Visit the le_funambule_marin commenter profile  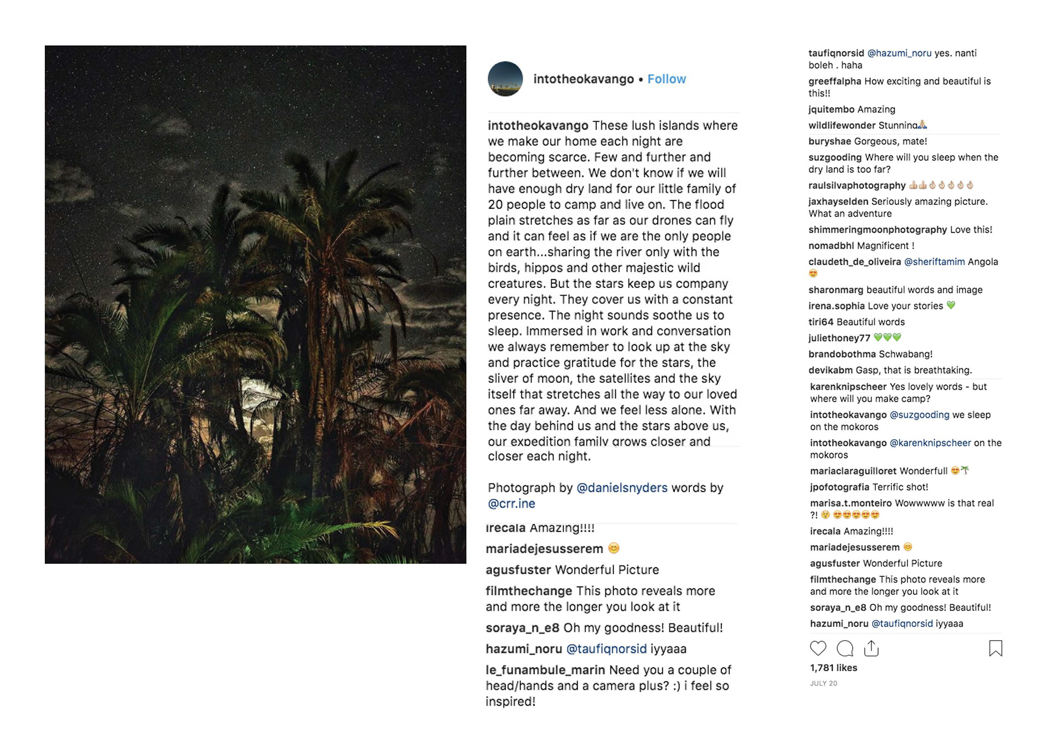click(545, 670)
